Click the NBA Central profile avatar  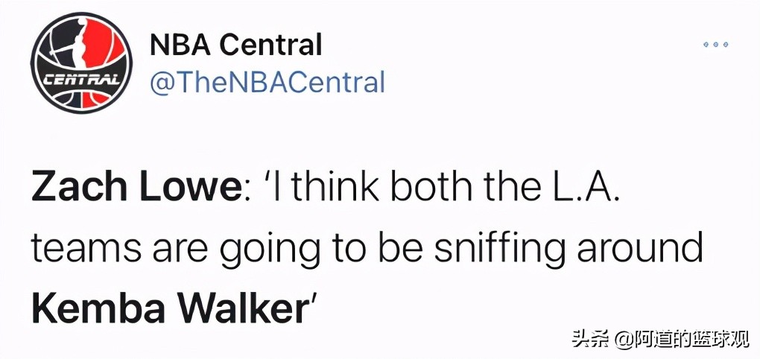coord(83,65)
